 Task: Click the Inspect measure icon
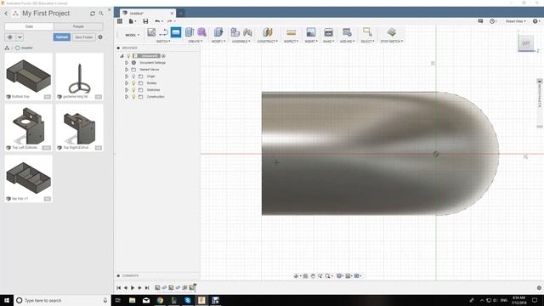click(x=291, y=32)
